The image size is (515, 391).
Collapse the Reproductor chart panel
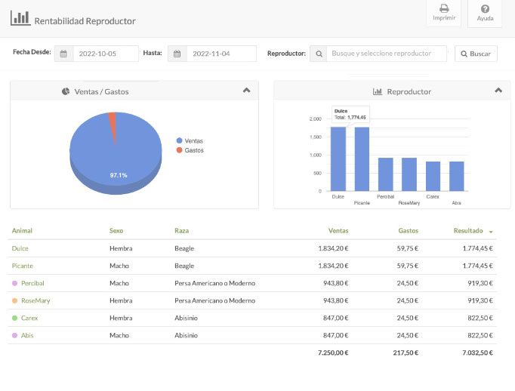click(x=498, y=91)
